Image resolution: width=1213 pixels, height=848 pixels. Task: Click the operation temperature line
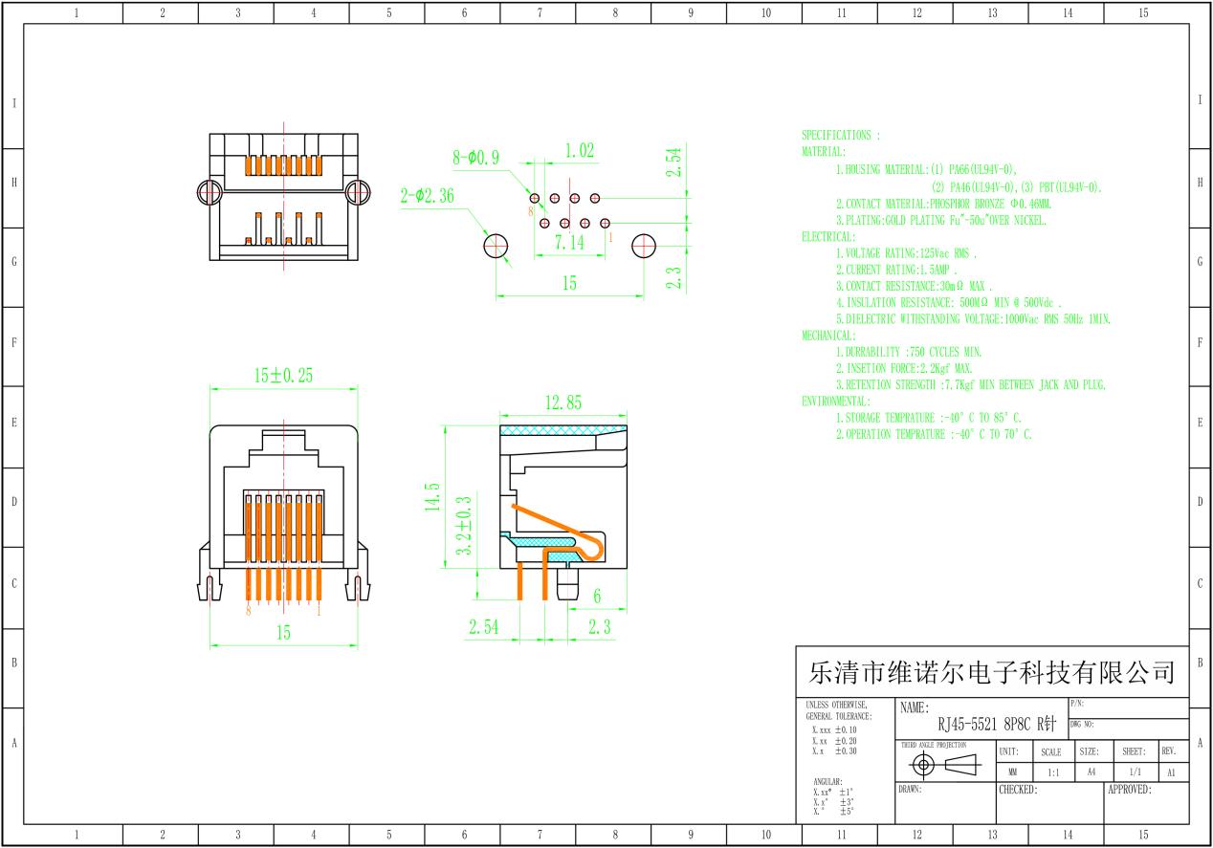pyautogui.click(x=935, y=434)
